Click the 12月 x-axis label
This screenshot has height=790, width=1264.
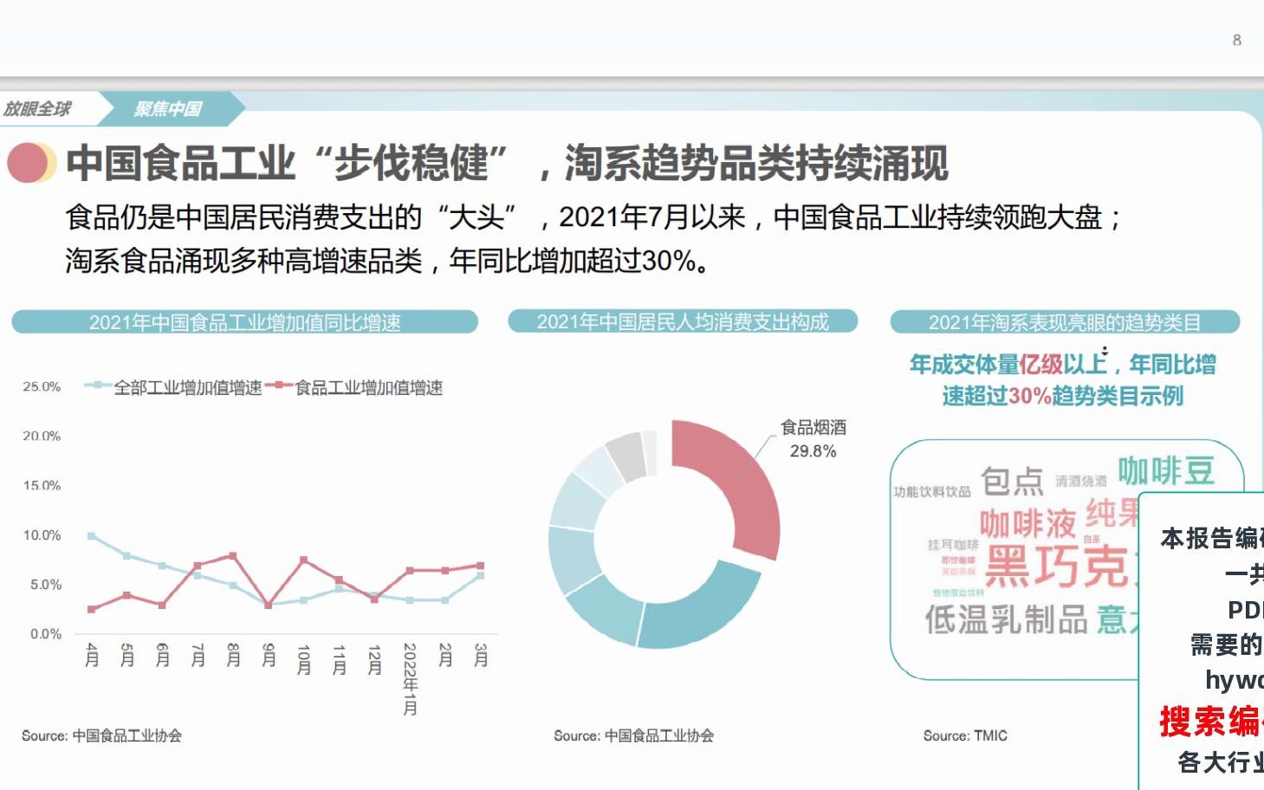coord(374,659)
